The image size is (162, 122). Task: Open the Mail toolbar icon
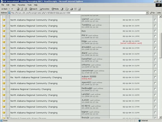pyautogui.click(x=66, y=9)
